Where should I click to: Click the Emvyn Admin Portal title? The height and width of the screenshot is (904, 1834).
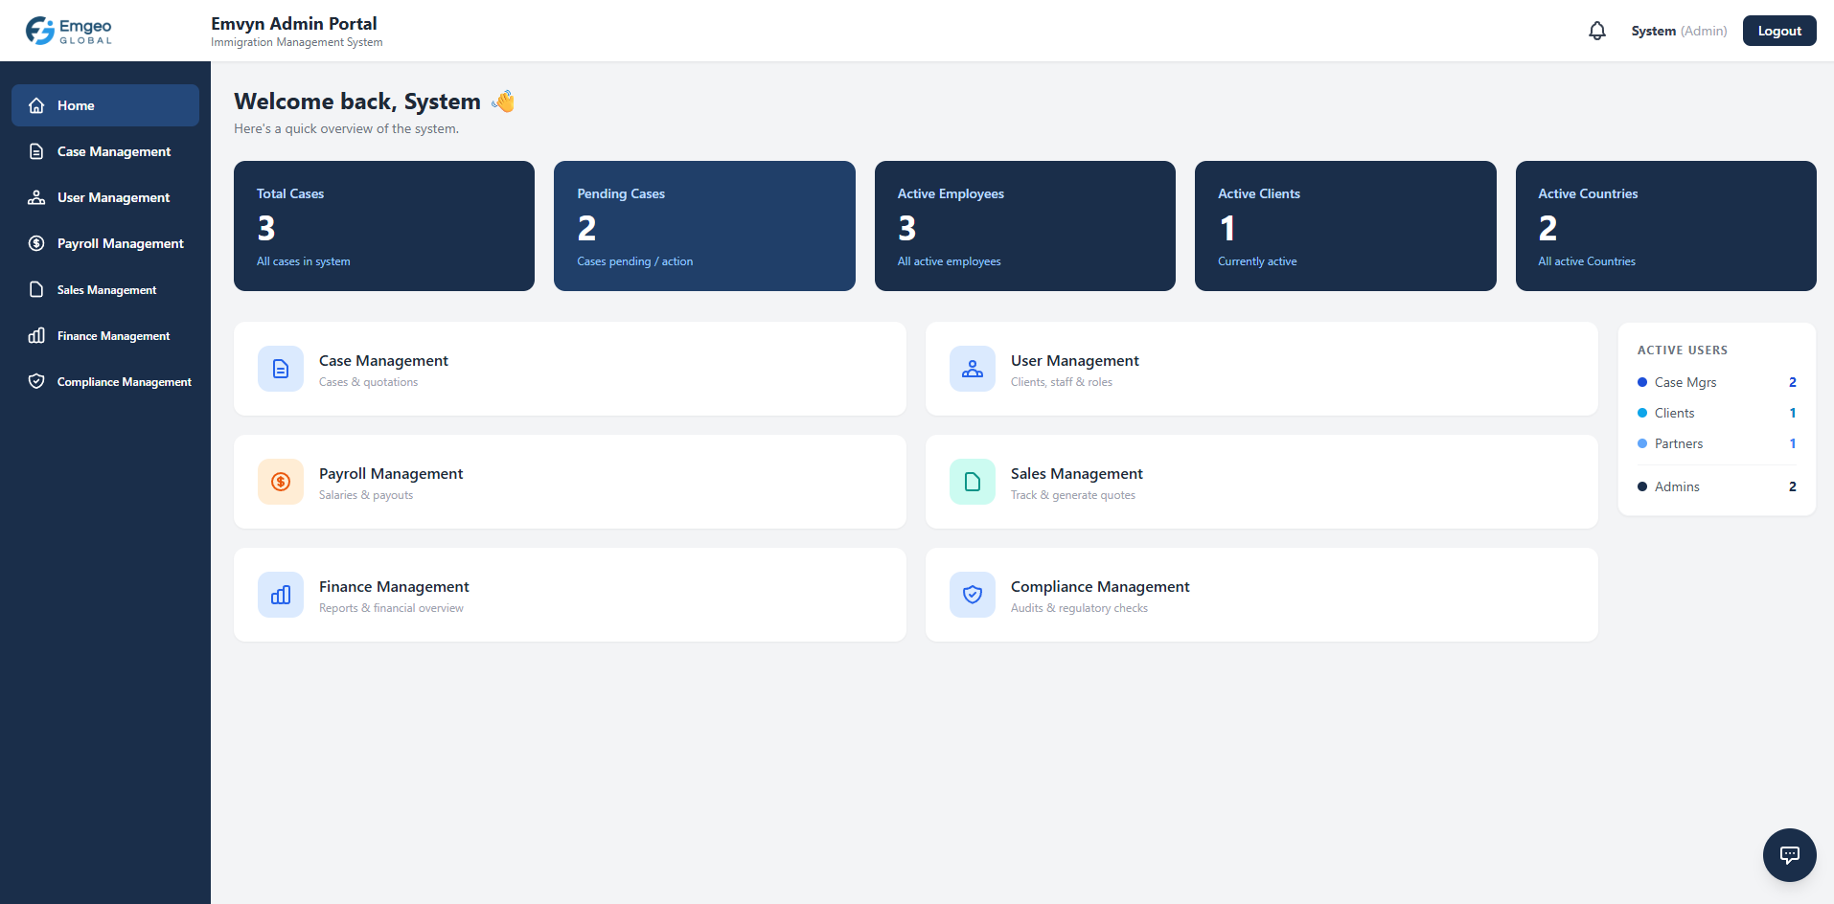pyautogui.click(x=294, y=23)
